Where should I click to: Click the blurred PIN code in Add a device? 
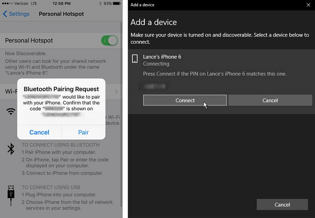(x=155, y=86)
